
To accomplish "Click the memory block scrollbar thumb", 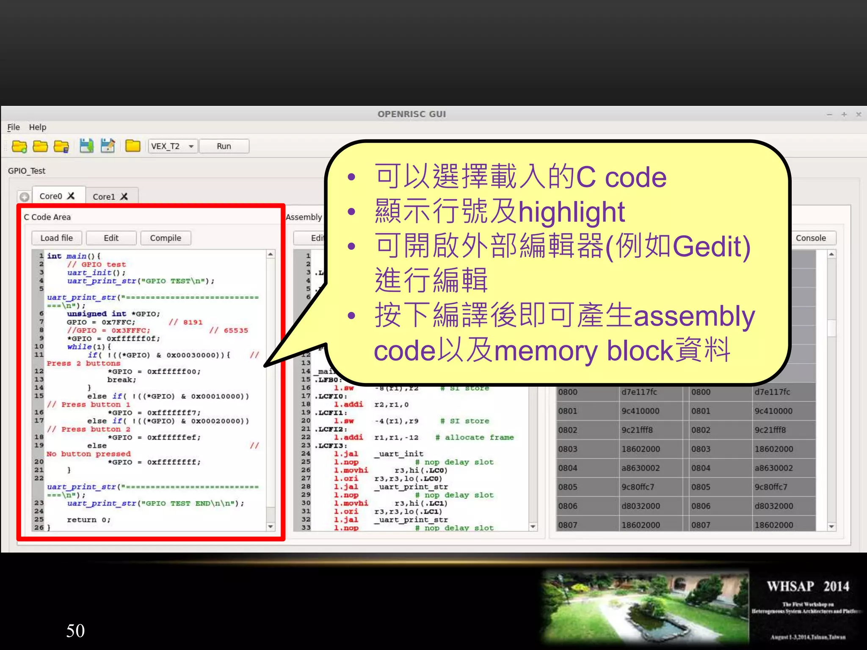I will point(831,328).
